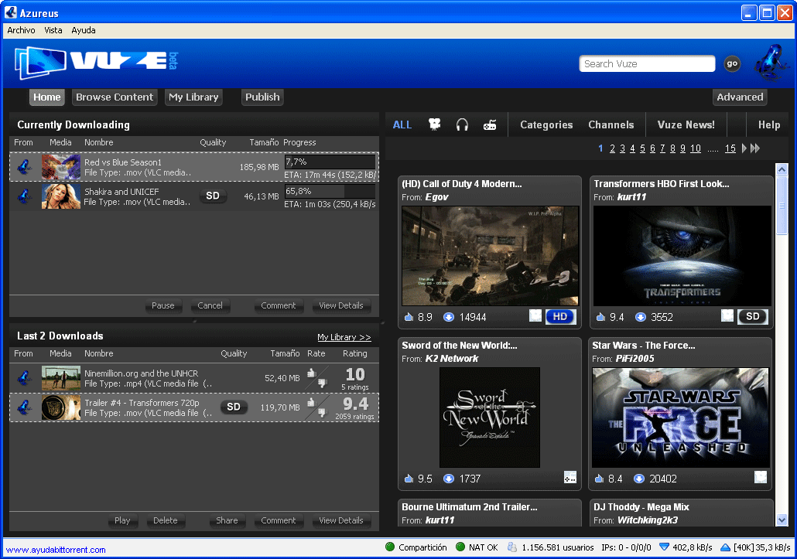Click download speed arrow in status bar
Image resolution: width=797 pixels, height=559 pixels.
tap(664, 547)
